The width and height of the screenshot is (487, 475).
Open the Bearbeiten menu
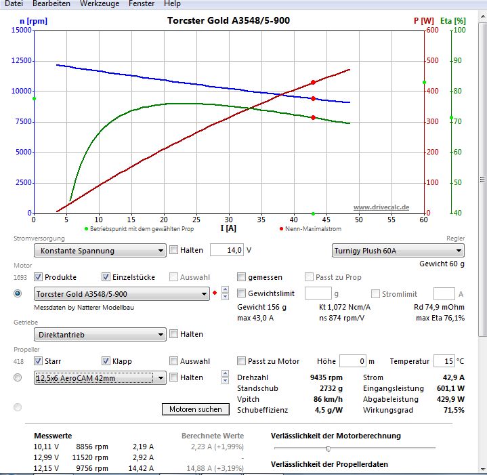click(51, 4)
